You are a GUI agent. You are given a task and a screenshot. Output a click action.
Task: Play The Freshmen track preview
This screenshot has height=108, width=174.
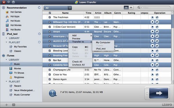[153, 17]
